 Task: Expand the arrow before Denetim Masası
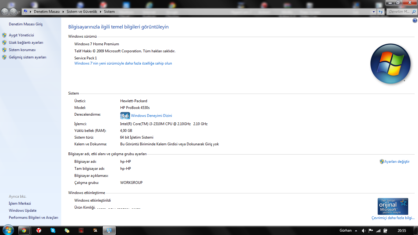pyautogui.click(x=31, y=12)
